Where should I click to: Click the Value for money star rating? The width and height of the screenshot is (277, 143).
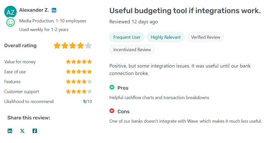(79, 62)
